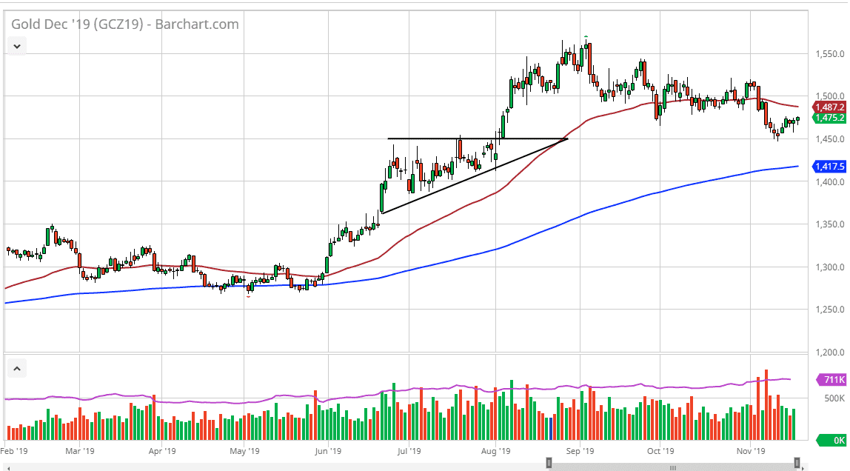This screenshot has width=850, height=471.
Task: Collapse the volume panel using the caret icon
Action: (16, 368)
